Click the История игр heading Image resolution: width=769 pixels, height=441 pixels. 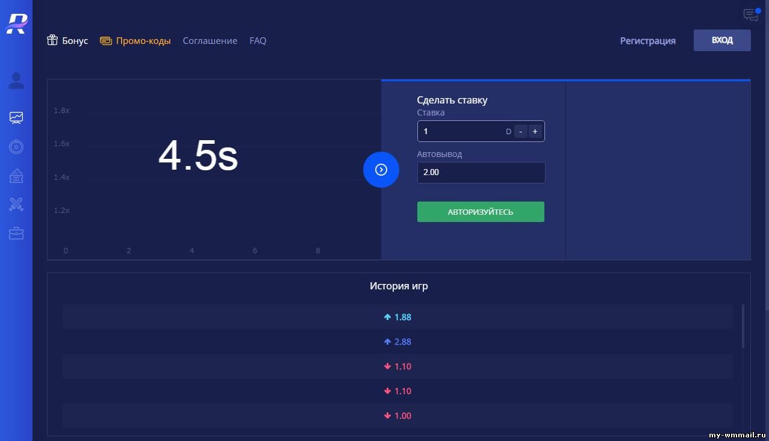tap(399, 286)
